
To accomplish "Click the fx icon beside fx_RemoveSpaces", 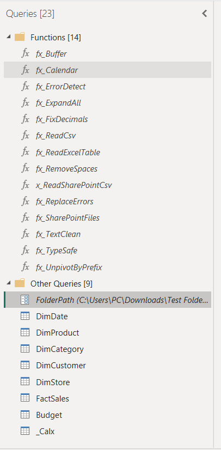I will [x=25, y=168].
